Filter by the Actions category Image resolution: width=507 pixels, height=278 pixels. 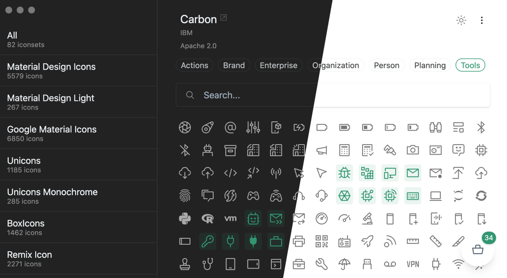tap(194, 65)
